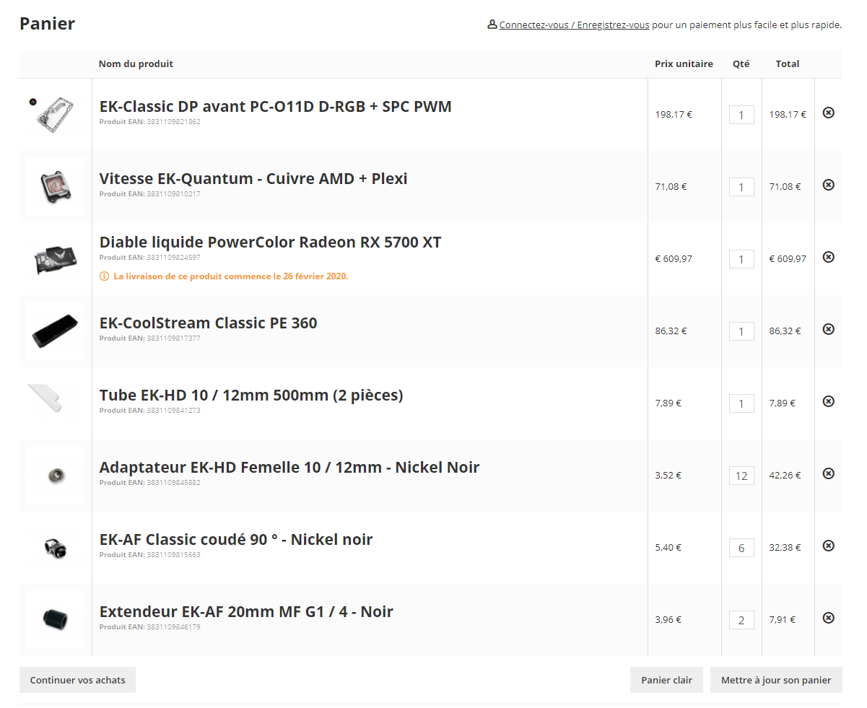Focus quantity input for Extendeur EK-AF 20mm
Viewport: 867px width, 708px height.
coord(741,620)
